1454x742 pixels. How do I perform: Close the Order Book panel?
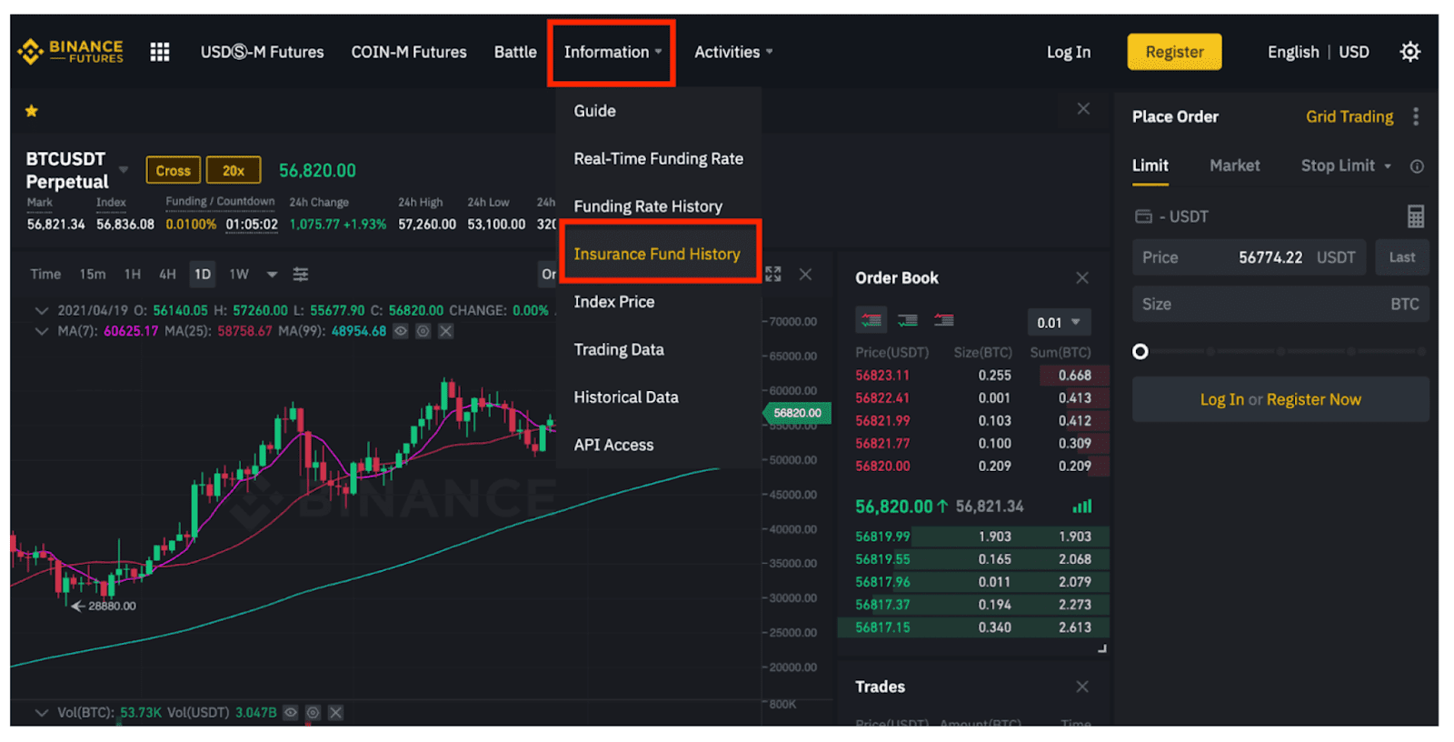[x=1081, y=277]
